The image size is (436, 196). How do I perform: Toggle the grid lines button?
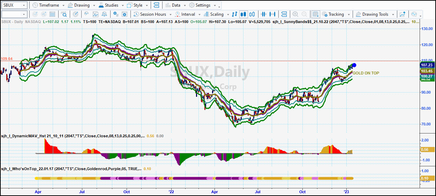316,14
